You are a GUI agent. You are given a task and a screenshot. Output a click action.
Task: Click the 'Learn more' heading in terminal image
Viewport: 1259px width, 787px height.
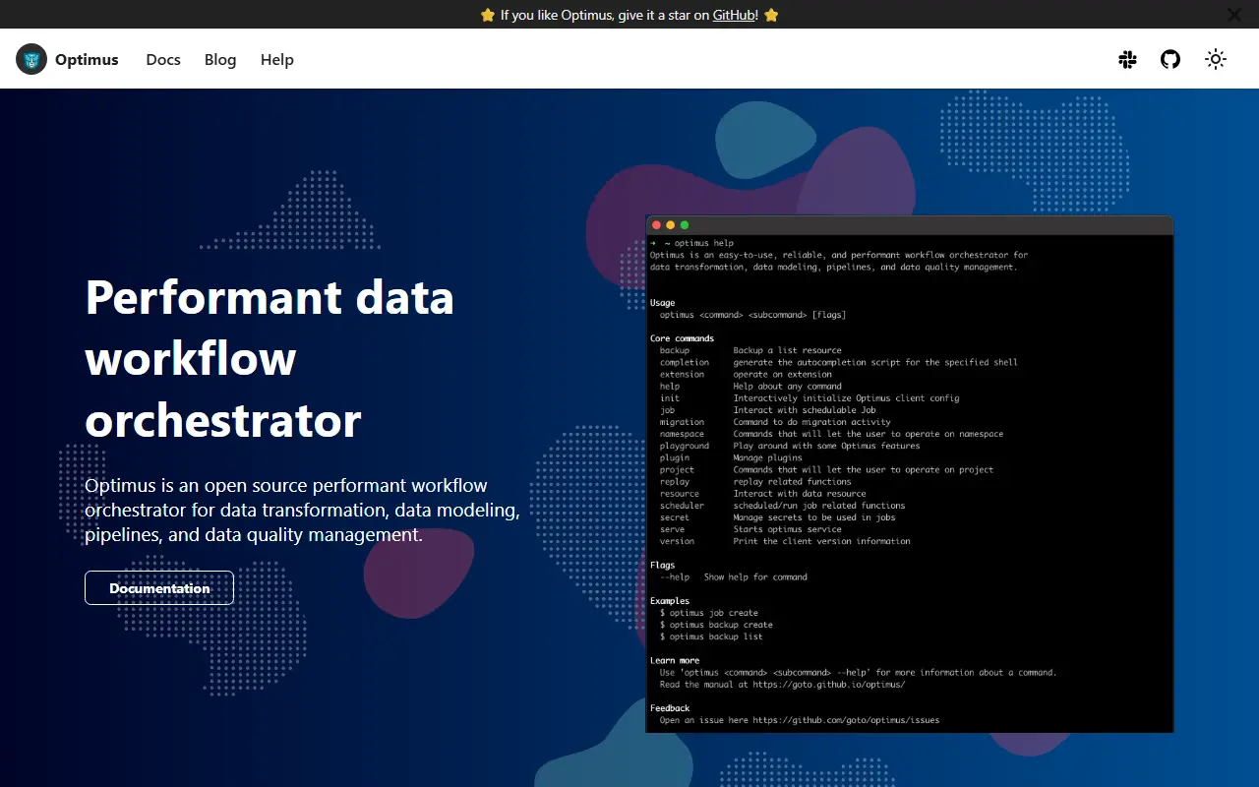point(675,661)
